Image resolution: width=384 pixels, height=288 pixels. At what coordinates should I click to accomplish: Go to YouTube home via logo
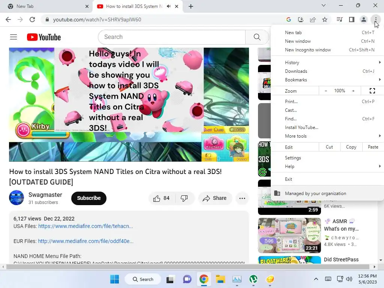point(44,37)
